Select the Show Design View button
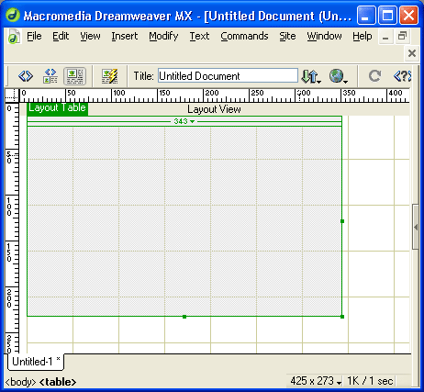The height and width of the screenshot is (392, 424). pos(75,75)
